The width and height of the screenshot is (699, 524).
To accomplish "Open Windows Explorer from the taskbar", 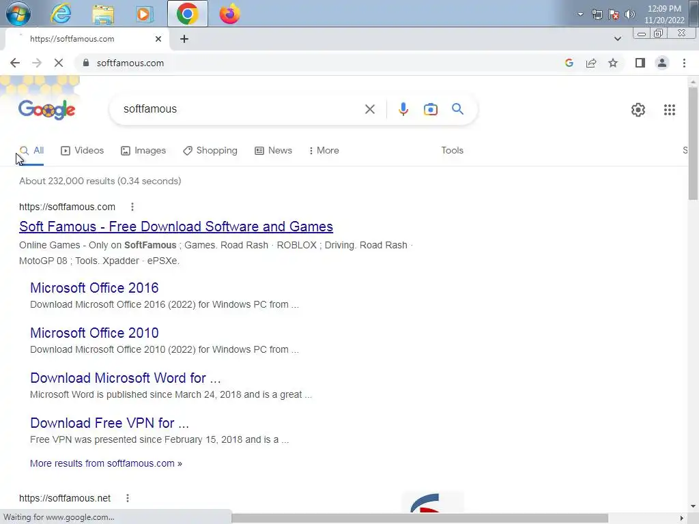I will coord(103,14).
